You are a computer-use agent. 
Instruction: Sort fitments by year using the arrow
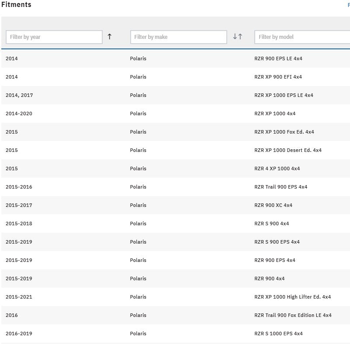109,37
